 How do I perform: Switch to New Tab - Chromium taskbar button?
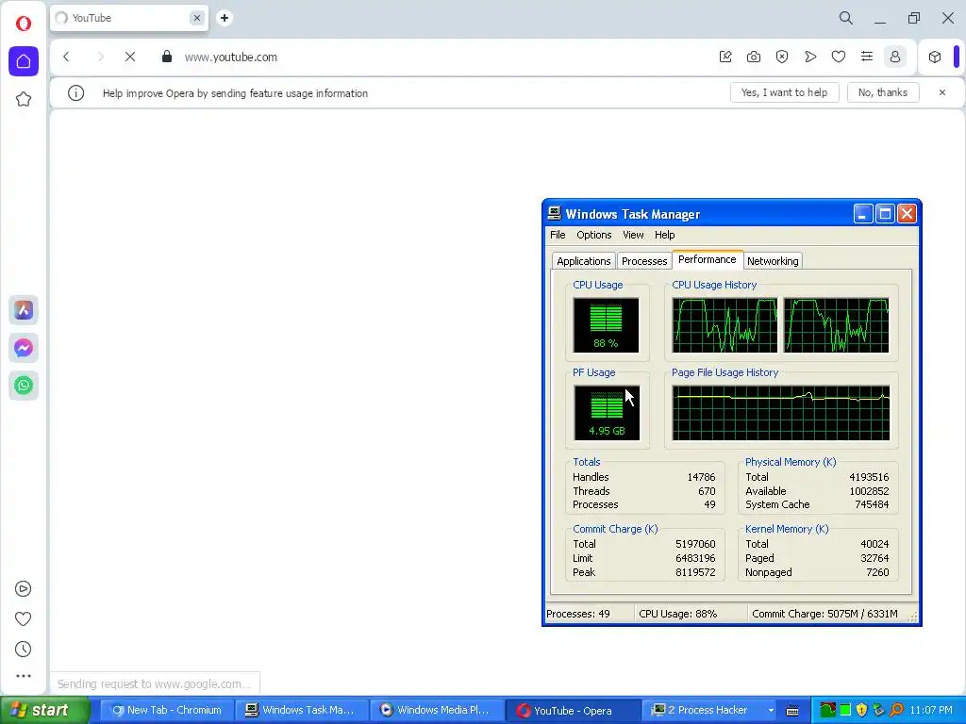(168, 711)
